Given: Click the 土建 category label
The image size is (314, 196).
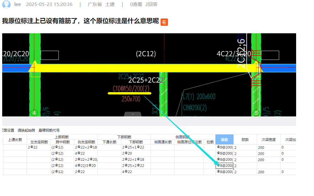Looking at the screenshot, I should (x=110, y=4).
